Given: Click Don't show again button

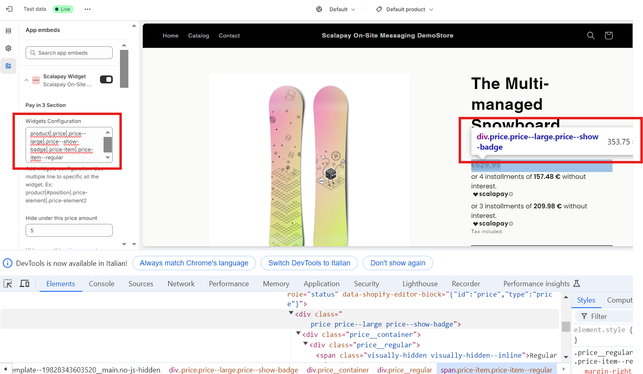Looking at the screenshot, I should coord(398,263).
